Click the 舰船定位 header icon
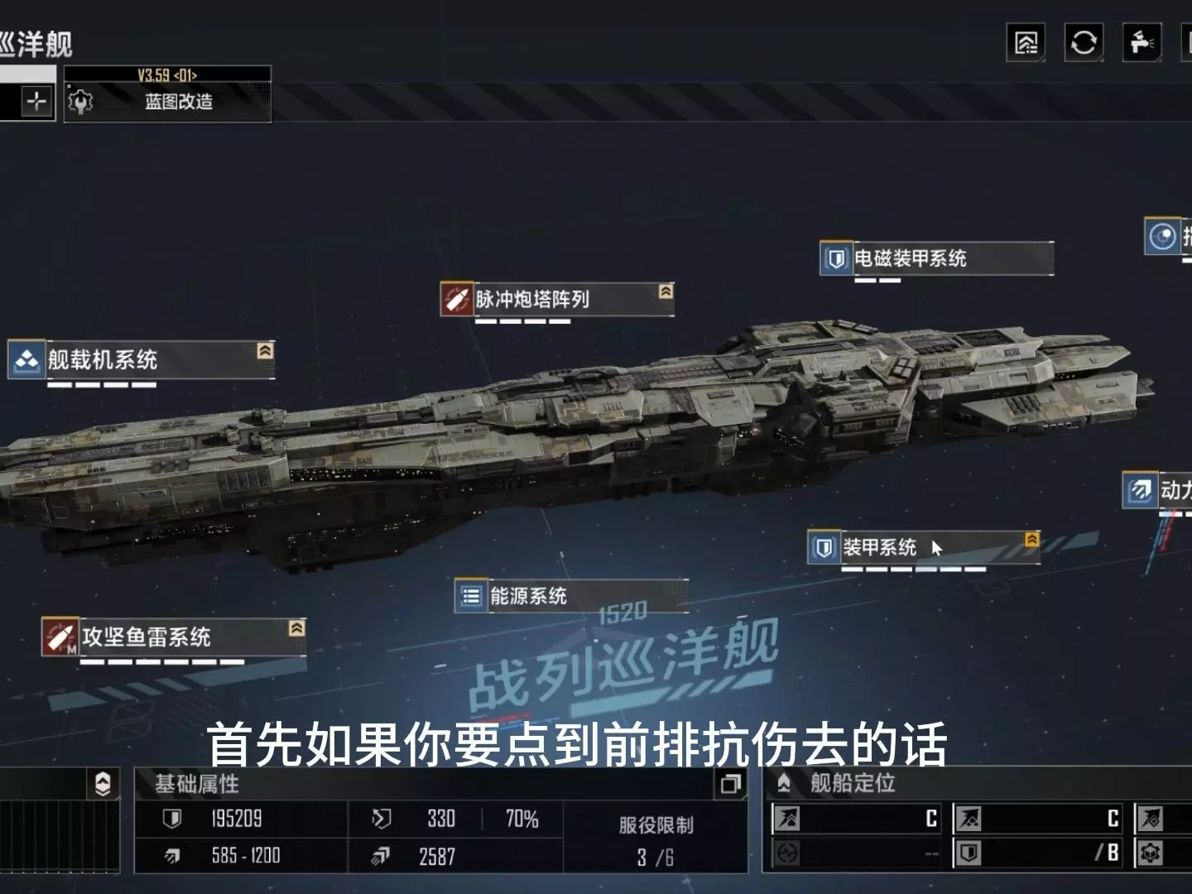The image size is (1192, 894). (783, 783)
